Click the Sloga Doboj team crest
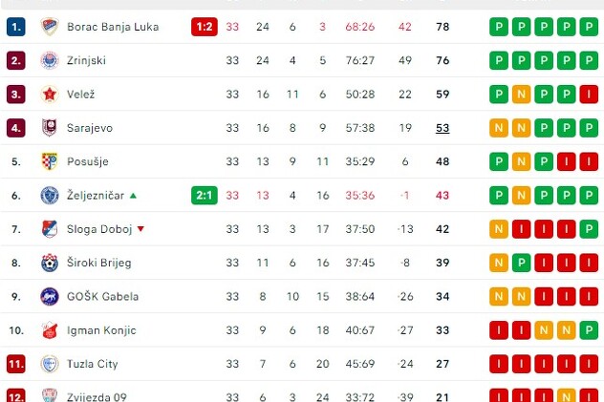Image resolution: width=604 pixels, height=402 pixels. pyautogui.click(x=49, y=229)
